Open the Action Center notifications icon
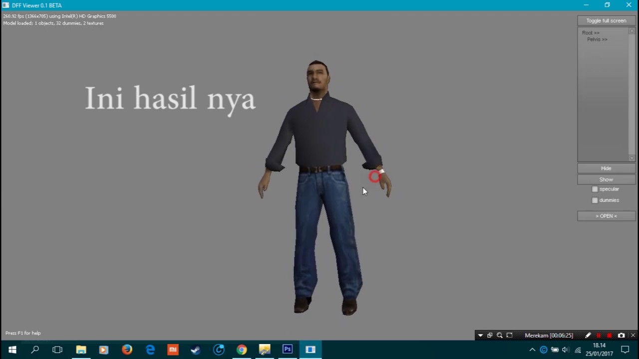Image resolution: width=639 pixels, height=359 pixels. [x=625, y=350]
